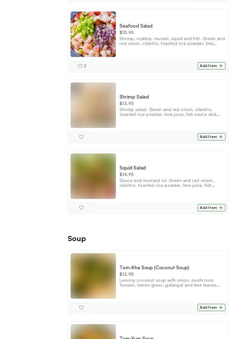
Task: Open the Squid Salad item title
Action: (x=133, y=168)
